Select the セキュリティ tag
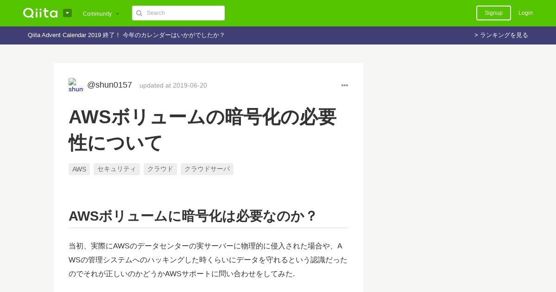The width and height of the screenshot is (556, 292). (117, 169)
